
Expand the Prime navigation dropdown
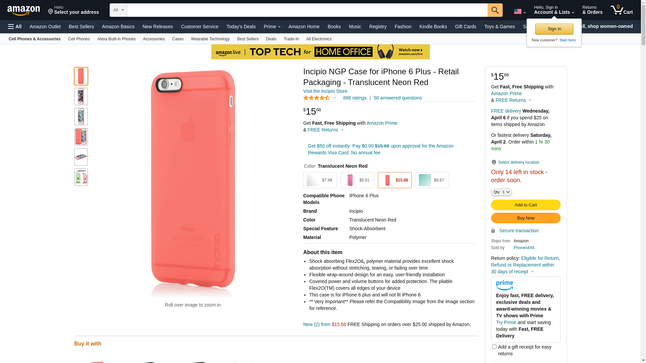[272, 27]
